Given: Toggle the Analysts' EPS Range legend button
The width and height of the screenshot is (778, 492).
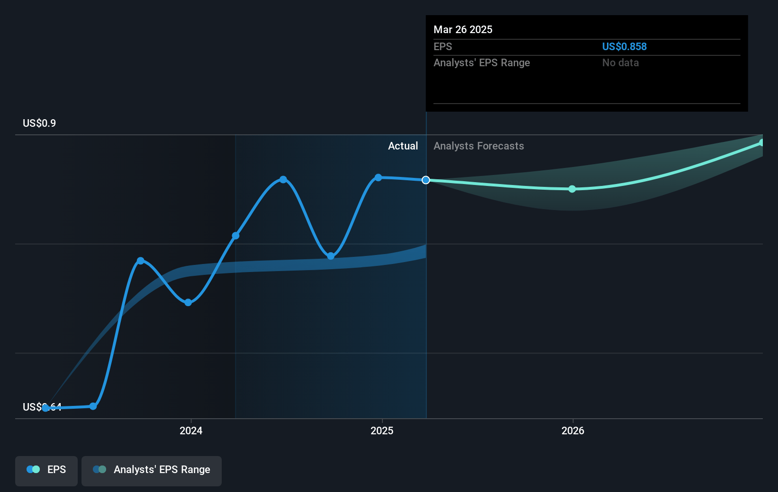Looking at the screenshot, I should pyautogui.click(x=152, y=471).
